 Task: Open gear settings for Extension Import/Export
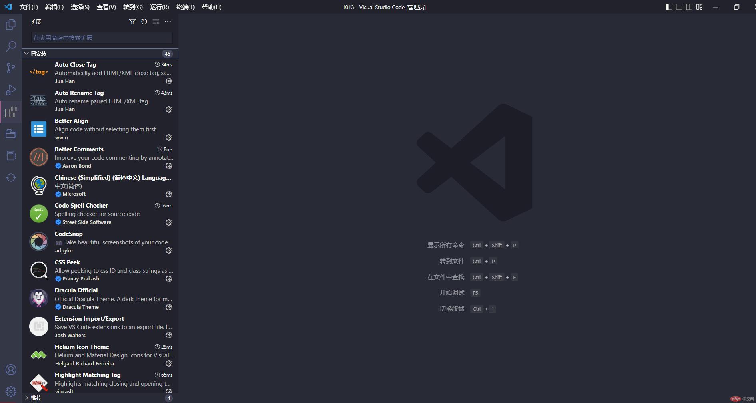[x=169, y=335]
